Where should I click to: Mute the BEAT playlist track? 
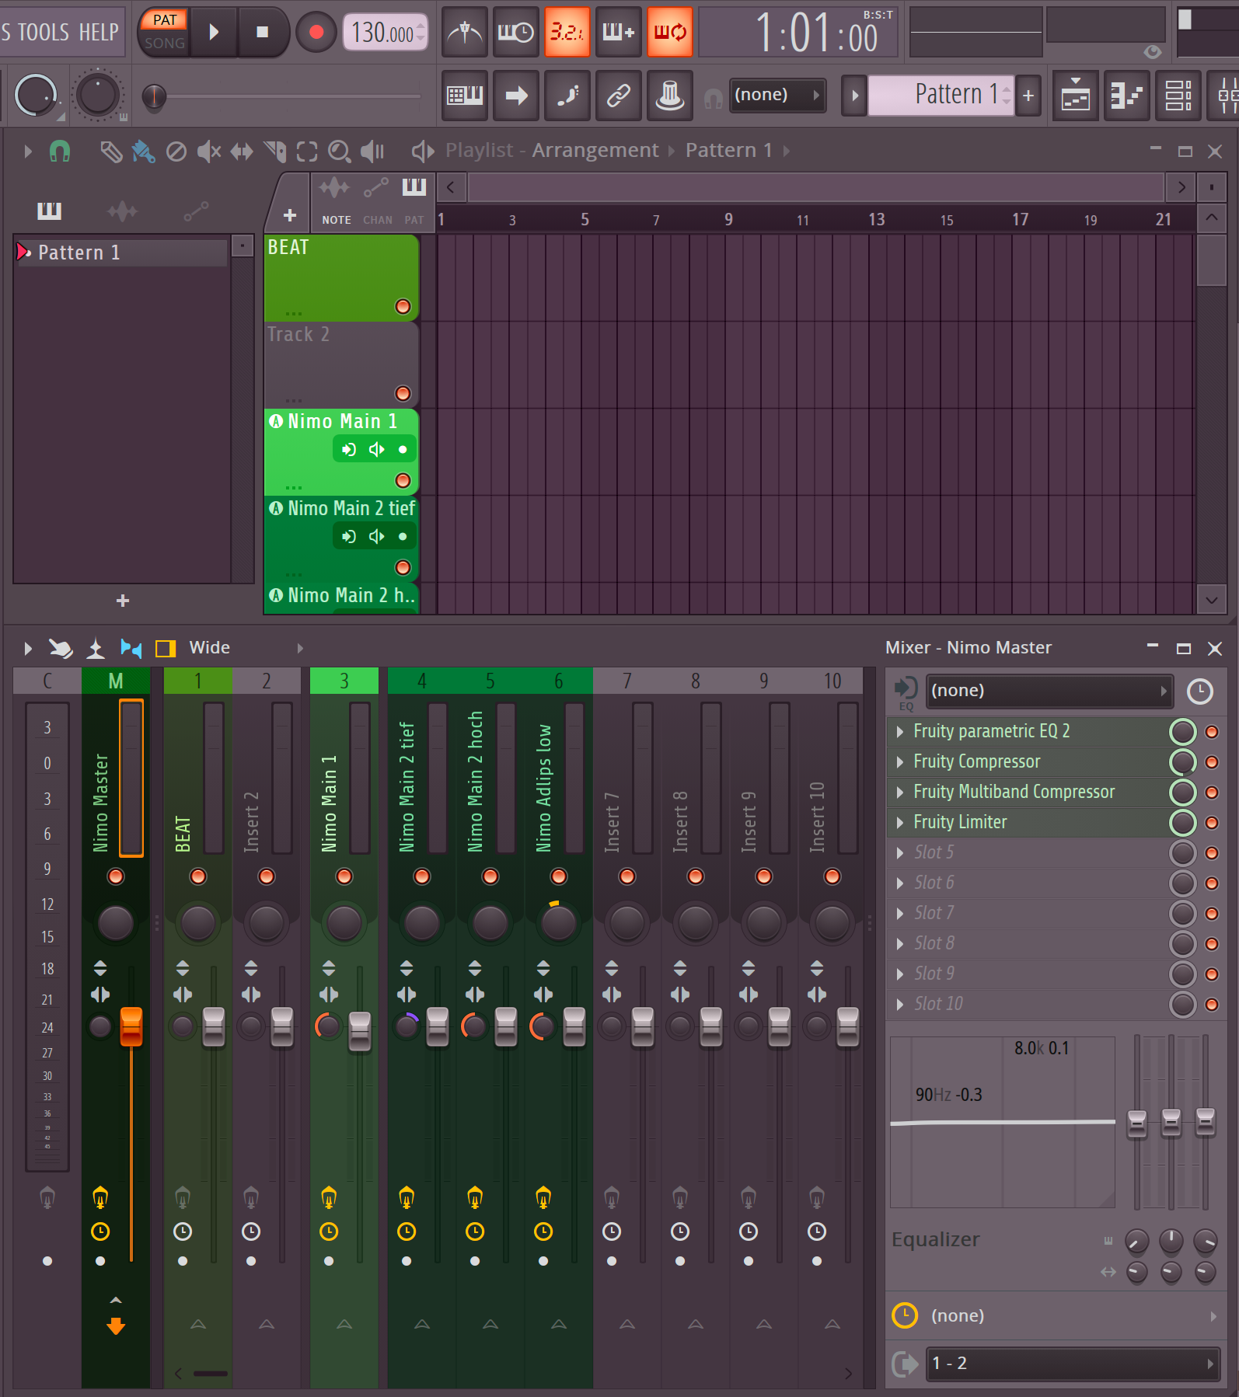coord(403,306)
